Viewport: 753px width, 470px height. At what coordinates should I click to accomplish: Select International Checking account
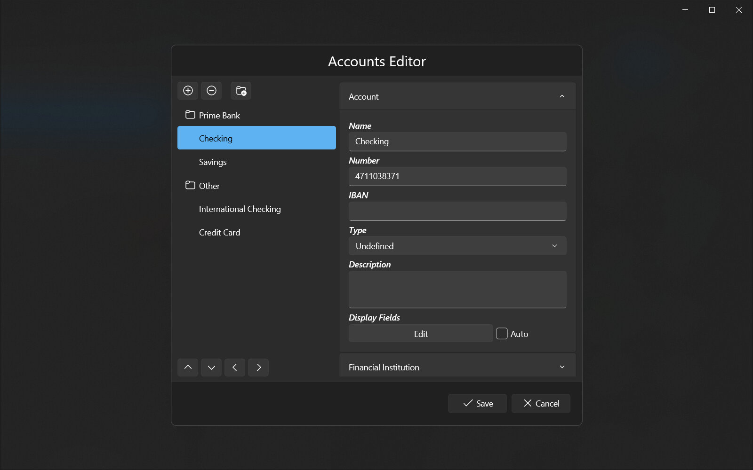(256, 209)
